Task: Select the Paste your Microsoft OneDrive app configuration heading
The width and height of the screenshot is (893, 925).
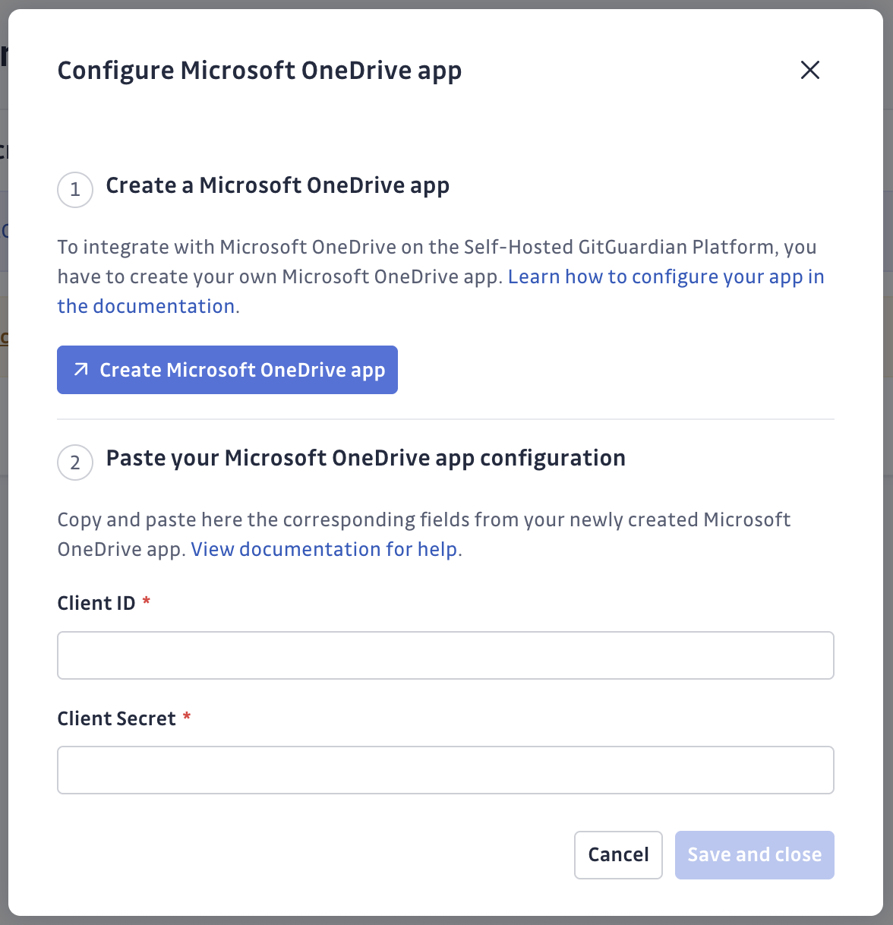Action: [x=365, y=458]
